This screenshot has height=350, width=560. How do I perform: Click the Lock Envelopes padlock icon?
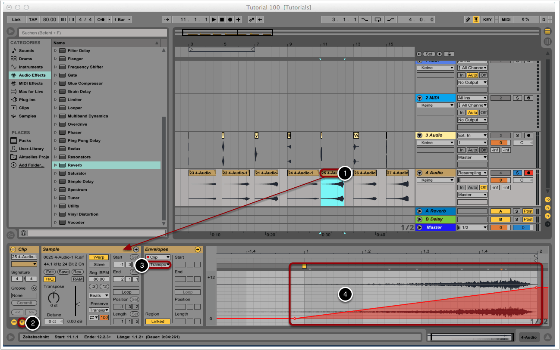coord(449,54)
